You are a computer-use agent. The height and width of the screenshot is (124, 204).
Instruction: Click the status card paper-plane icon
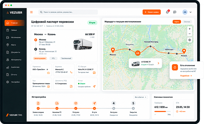(94, 86)
